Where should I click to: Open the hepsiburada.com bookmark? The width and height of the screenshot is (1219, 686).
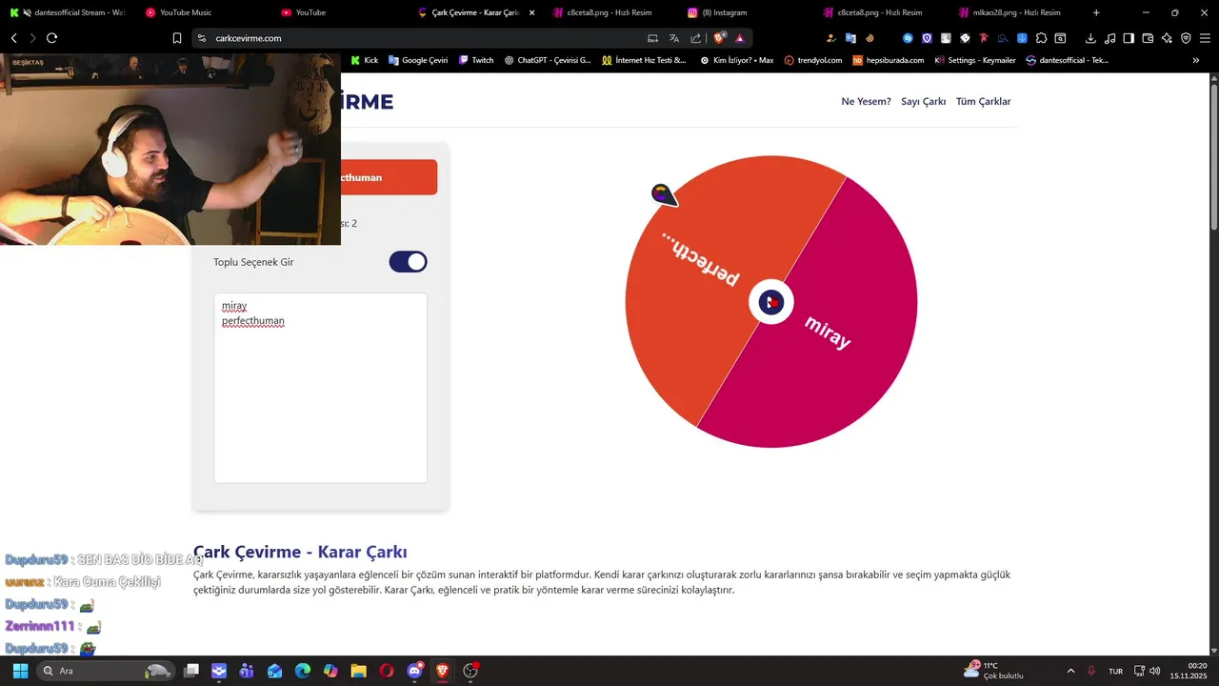[889, 60]
